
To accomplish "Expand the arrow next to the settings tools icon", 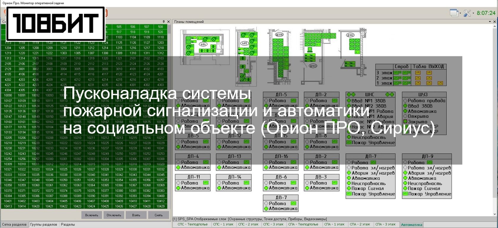I will point(473,13).
